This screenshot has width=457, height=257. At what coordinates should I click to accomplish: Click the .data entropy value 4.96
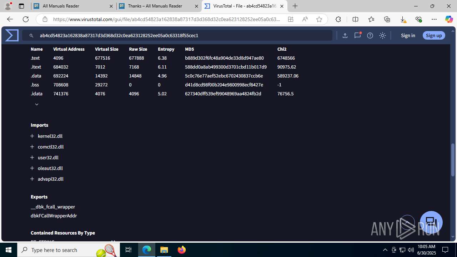pos(162,76)
